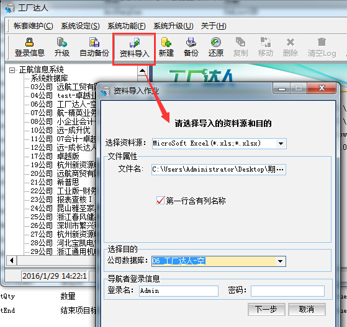Screen dimensions: 347x327
Task: Click the tree panel scroll-up arrow
Action: (142, 71)
